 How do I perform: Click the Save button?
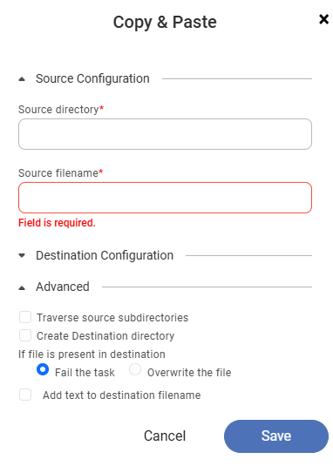tap(276, 436)
